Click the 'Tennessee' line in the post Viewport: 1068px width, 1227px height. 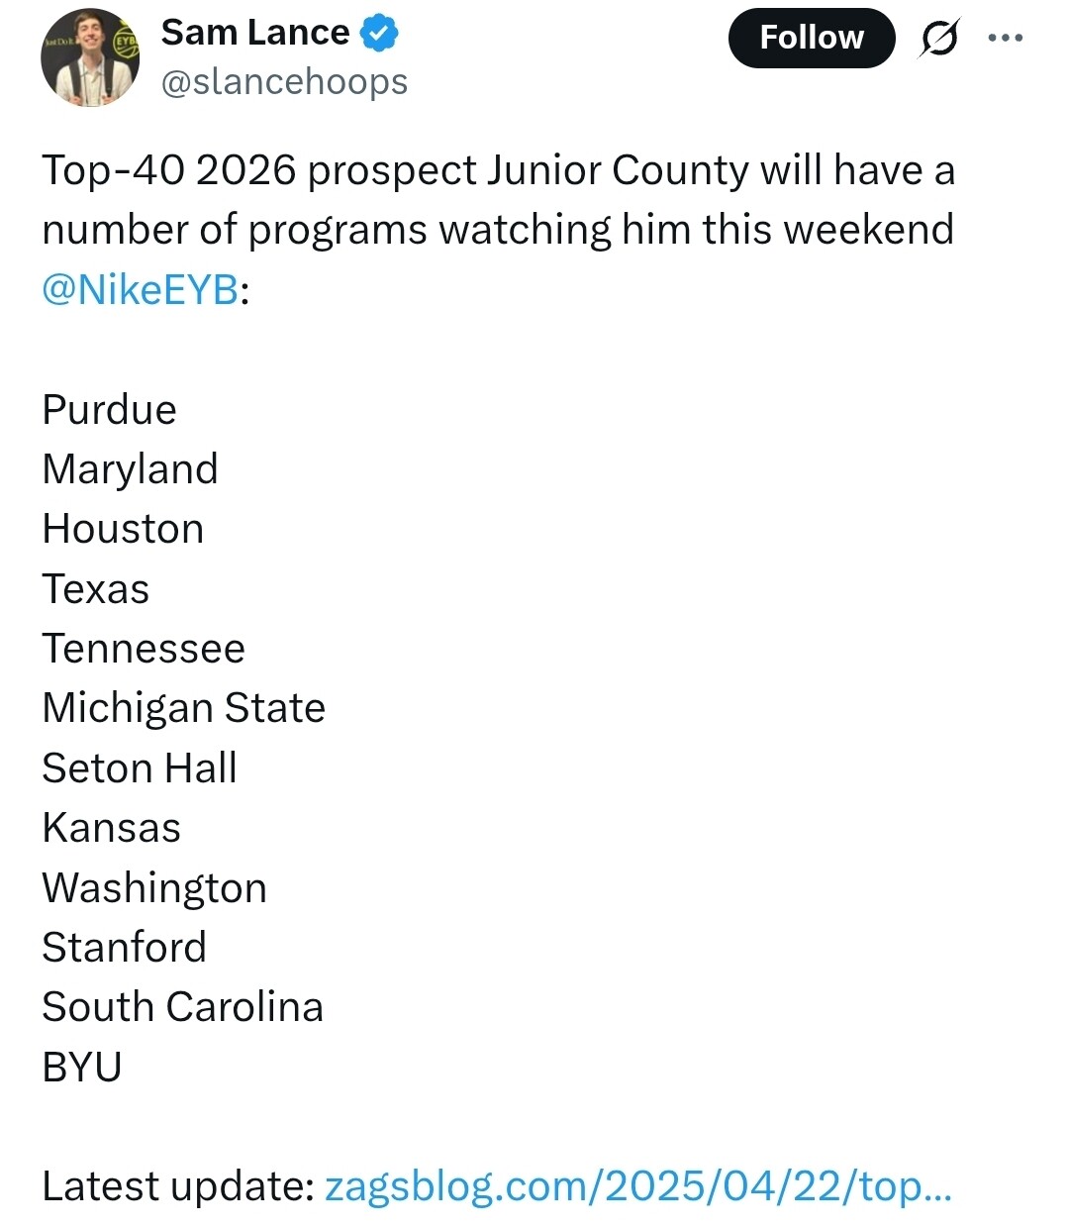tap(144, 649)
